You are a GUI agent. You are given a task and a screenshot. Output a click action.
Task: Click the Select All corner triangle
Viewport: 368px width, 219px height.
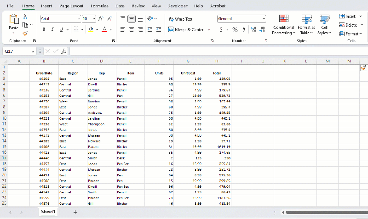point(5,62)
